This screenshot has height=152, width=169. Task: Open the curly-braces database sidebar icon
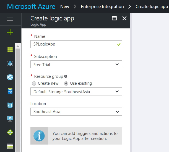[10, 105]
